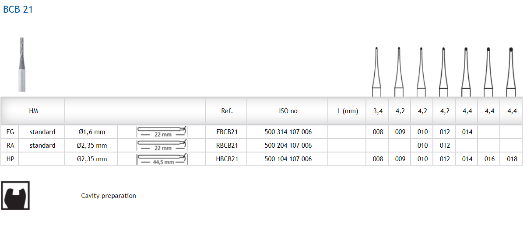The width and height of the screenshot is (527, 246).
Task: Choose size 014 in the FG row
Action: tap(467, 132)
